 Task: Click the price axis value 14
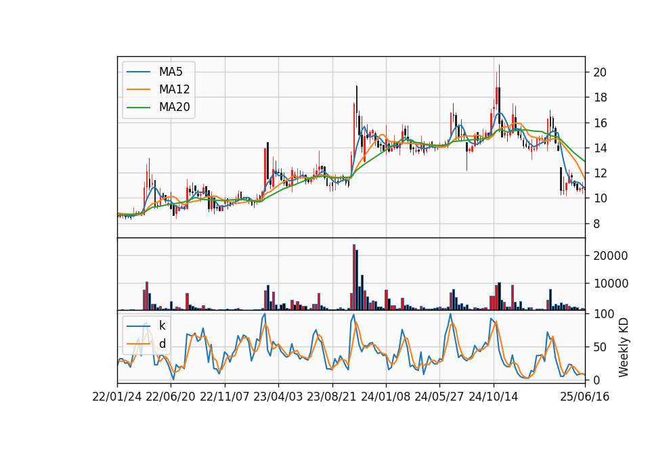pos(600,148)
